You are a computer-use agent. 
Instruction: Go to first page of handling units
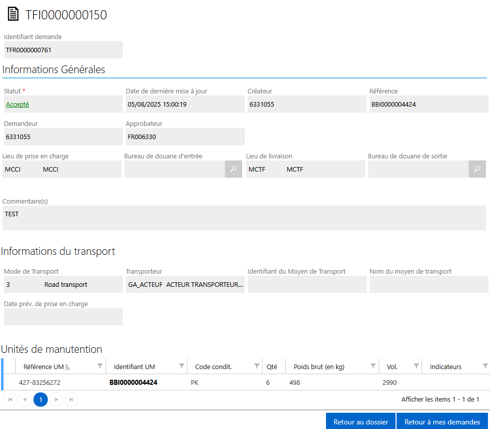pyautogui.click(x=10, y=400)
